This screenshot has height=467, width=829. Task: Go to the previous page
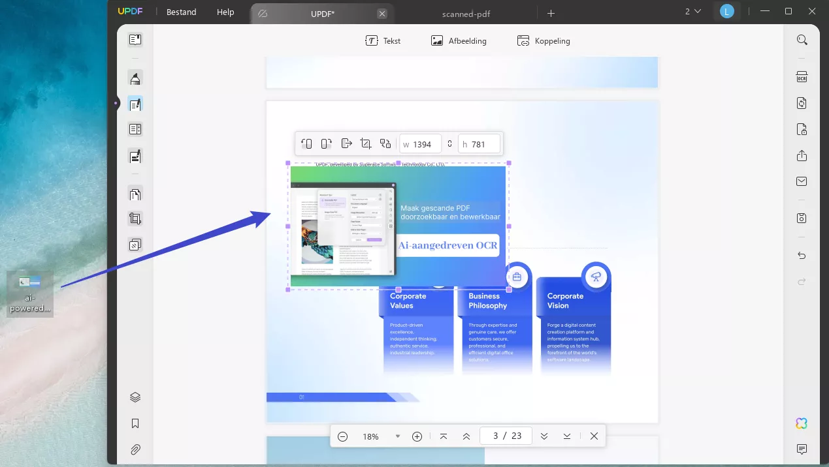[x=466, y=436]
